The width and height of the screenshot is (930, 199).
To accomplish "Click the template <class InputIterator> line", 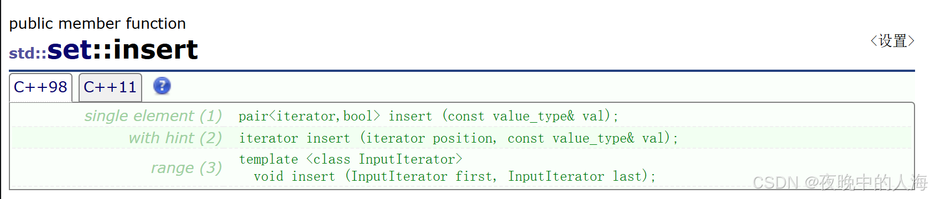I will tap(350, 159).
